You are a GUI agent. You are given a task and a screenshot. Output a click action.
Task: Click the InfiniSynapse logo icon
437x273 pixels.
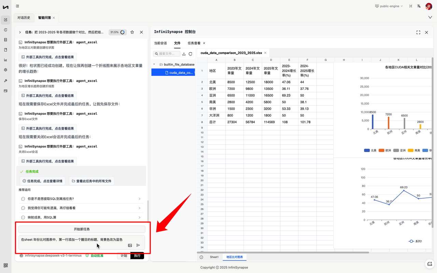pos(5,6)
